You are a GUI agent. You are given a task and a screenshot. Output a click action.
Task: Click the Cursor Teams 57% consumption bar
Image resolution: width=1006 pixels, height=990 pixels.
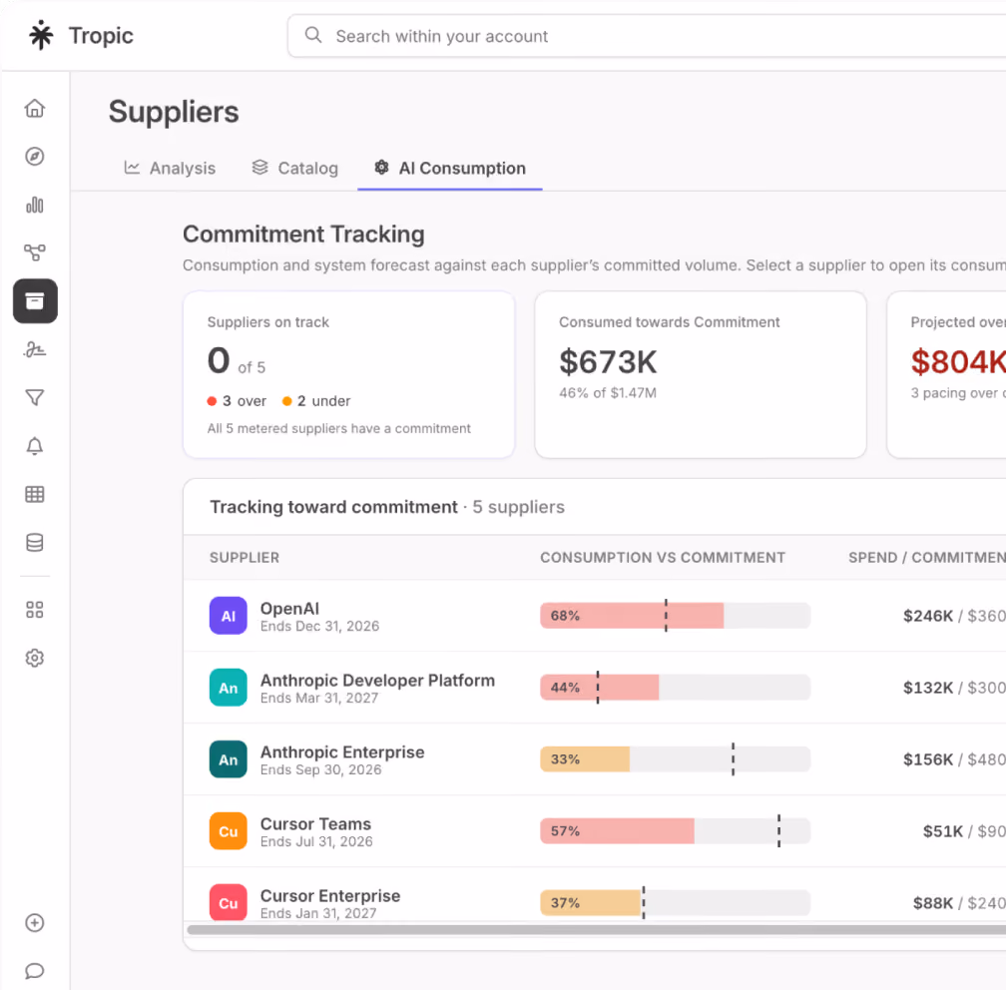coord(675,831)
